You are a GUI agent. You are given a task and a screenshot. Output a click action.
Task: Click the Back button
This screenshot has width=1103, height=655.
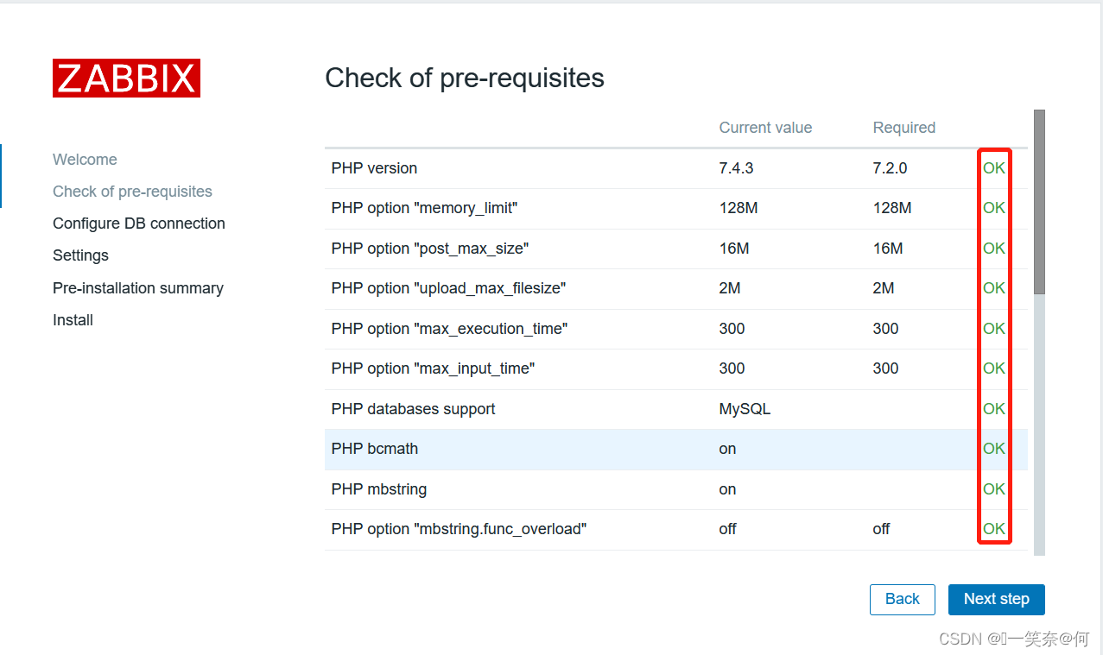pos(902,599)
